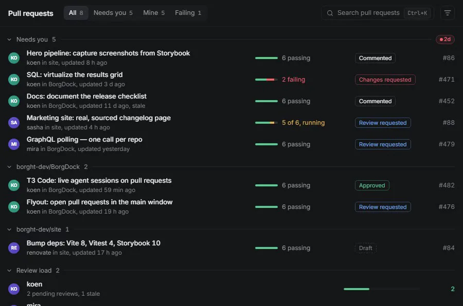The height and width of the screenshot is (306, 463).
Task: Click PR number #452
Action: coord(447,101)
